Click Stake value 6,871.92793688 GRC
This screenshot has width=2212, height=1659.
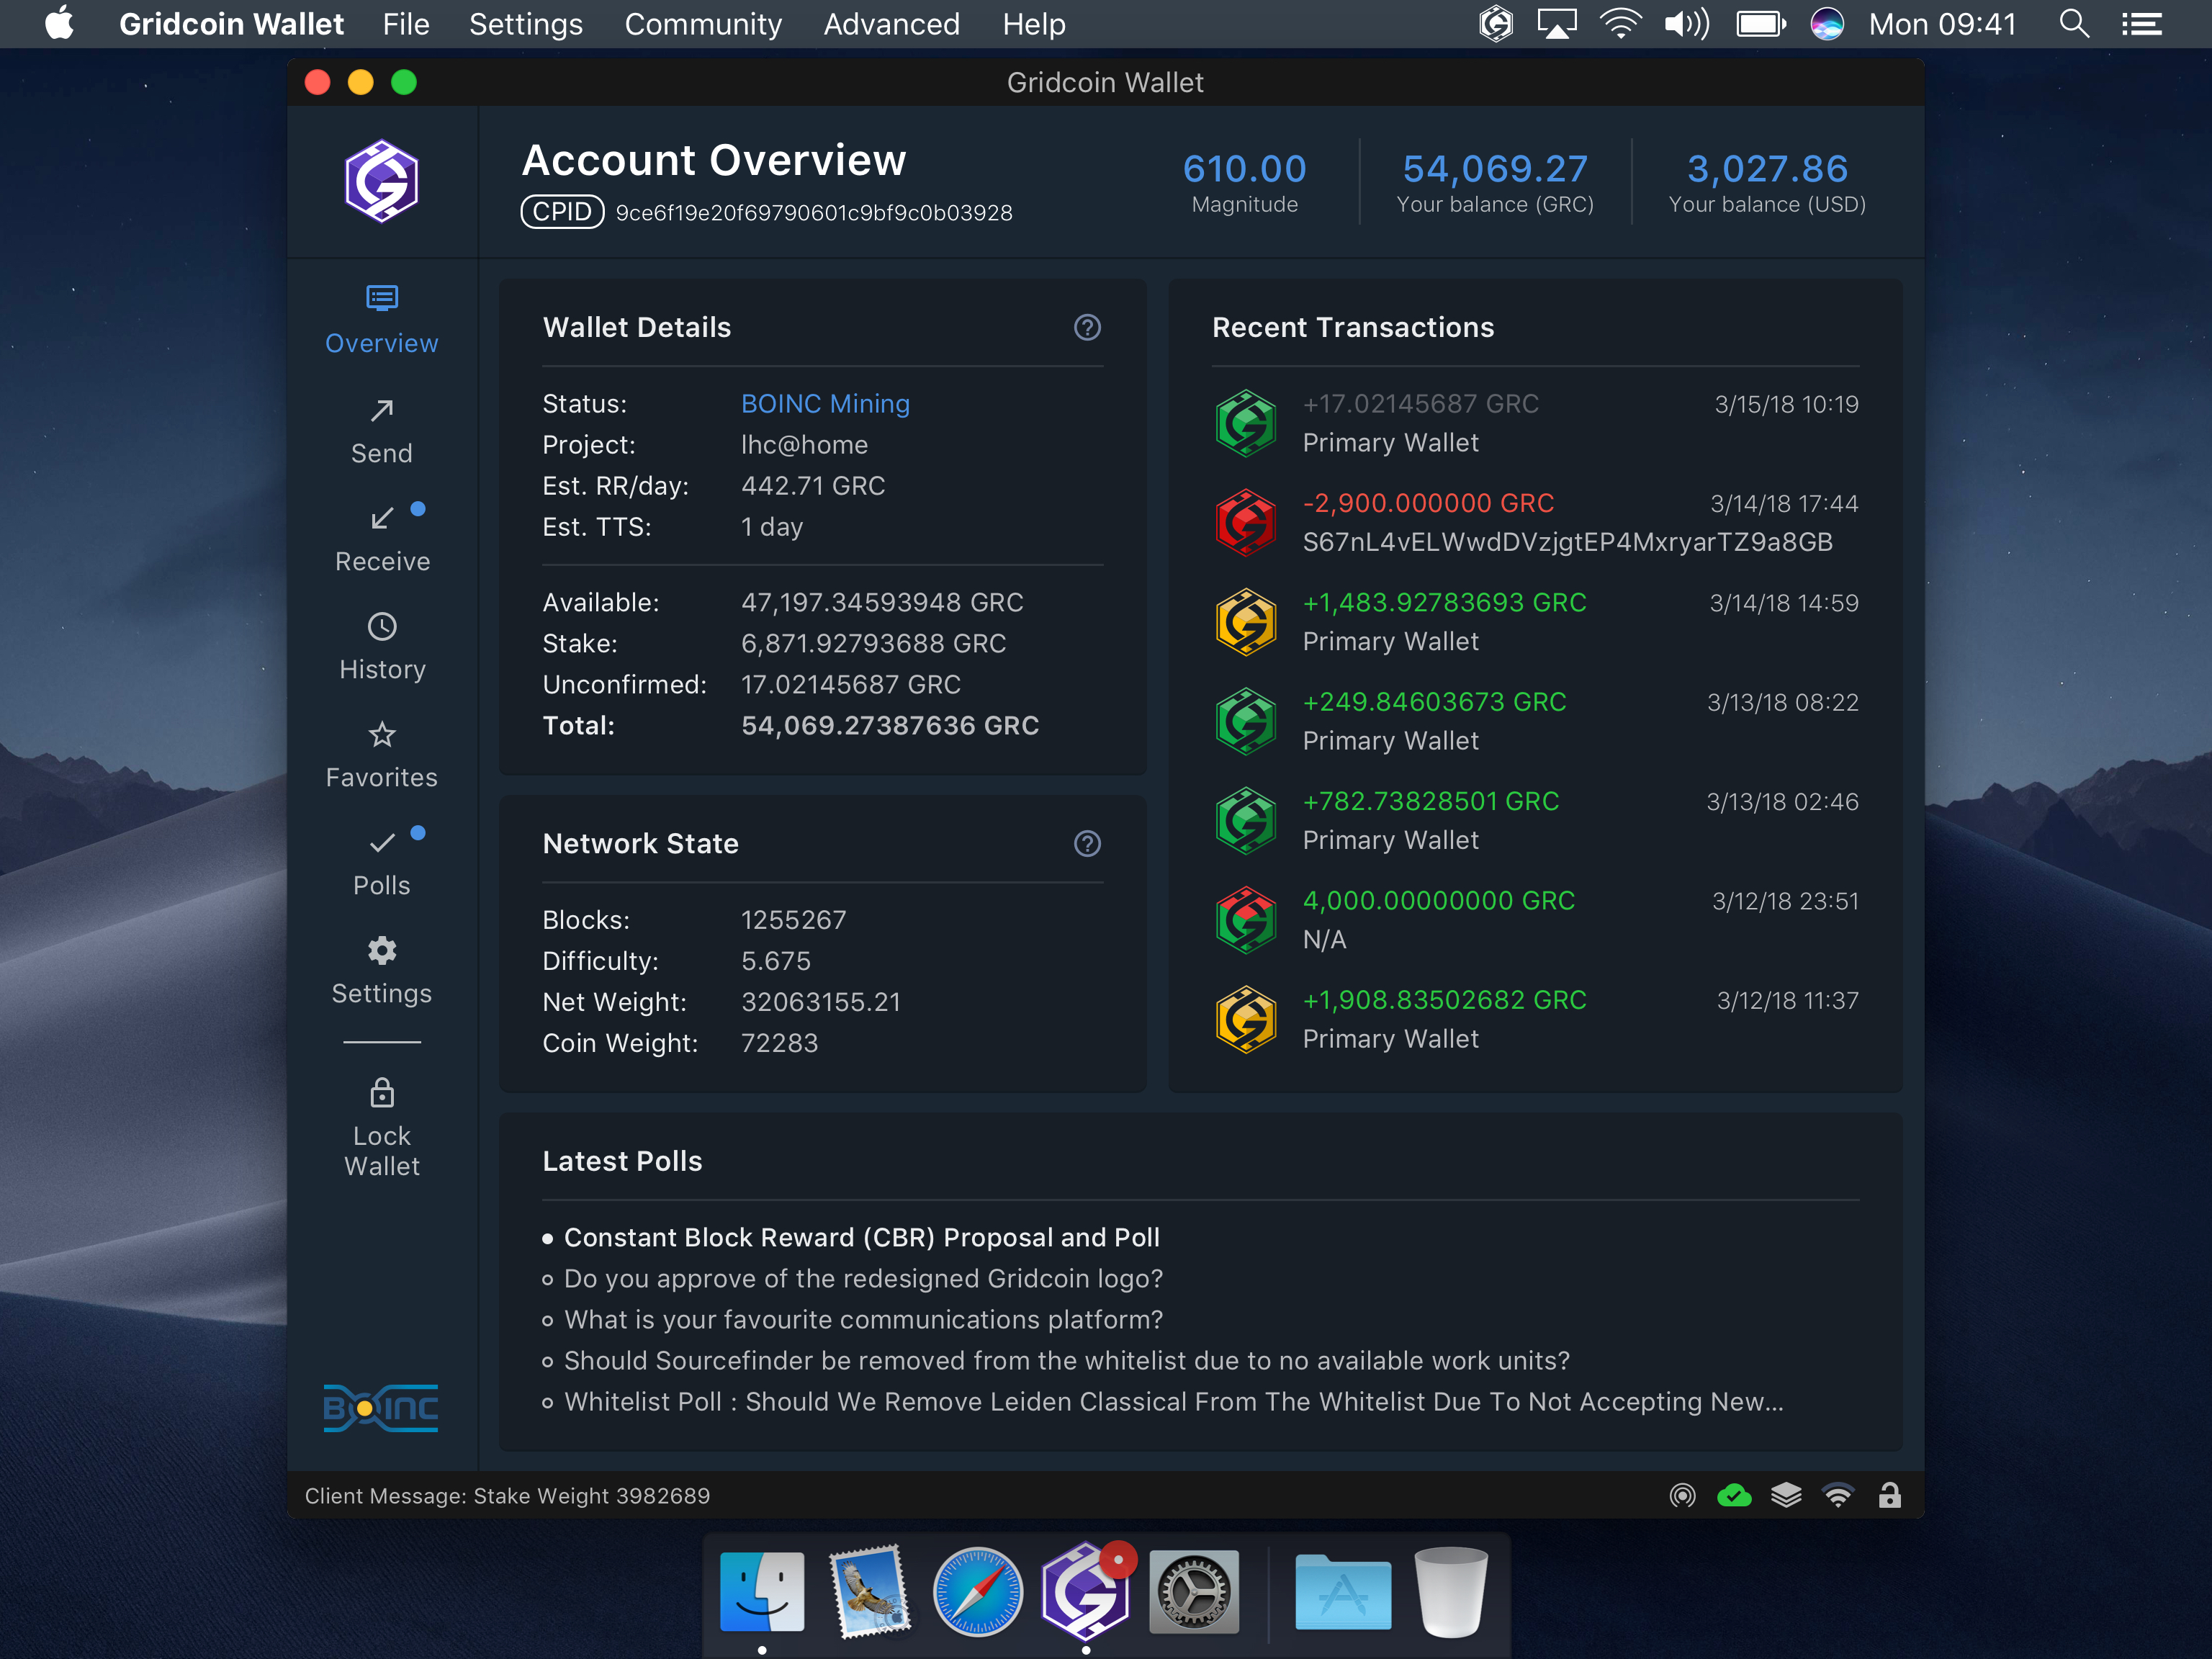pyautogui.click(x=873, y=644)
